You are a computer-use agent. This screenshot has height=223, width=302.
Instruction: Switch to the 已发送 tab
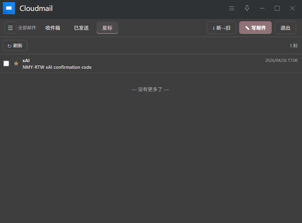coord(81,28)
